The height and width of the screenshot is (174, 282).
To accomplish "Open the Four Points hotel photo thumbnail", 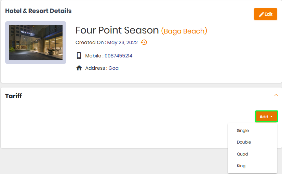I will 36,42.
